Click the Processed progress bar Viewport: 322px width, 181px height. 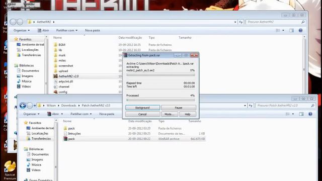(160, 100)
